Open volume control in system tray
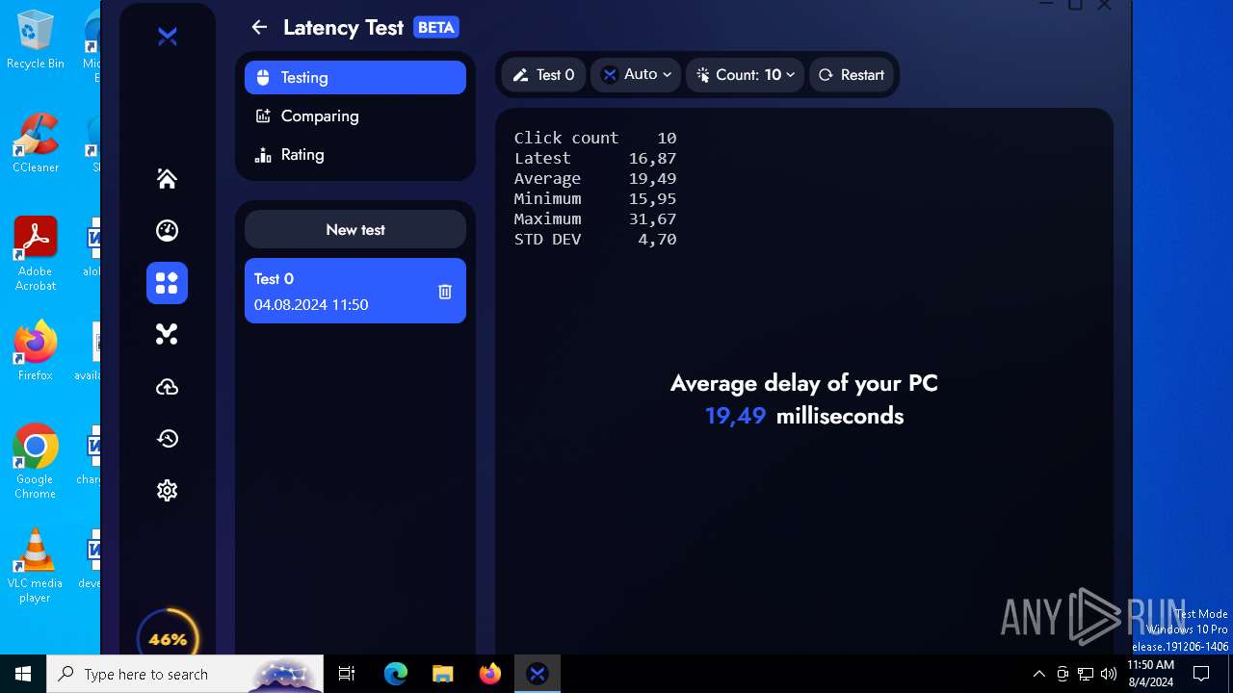The height and width of the screenshot is (693, 1233). (x=1109, y=674)
